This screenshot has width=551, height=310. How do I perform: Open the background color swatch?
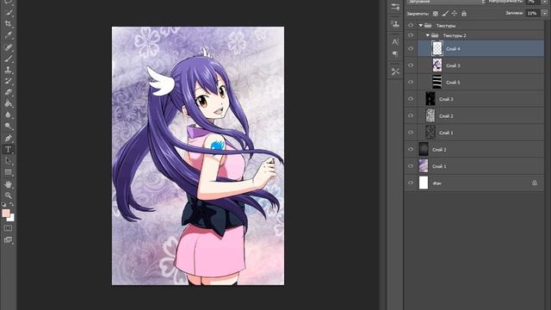pyautogui.click(x=12, y=219)
